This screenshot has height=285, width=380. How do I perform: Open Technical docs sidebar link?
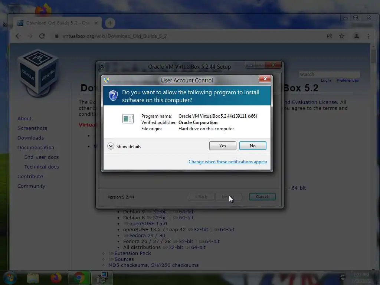pyautogui.click(x=42, y=167)
